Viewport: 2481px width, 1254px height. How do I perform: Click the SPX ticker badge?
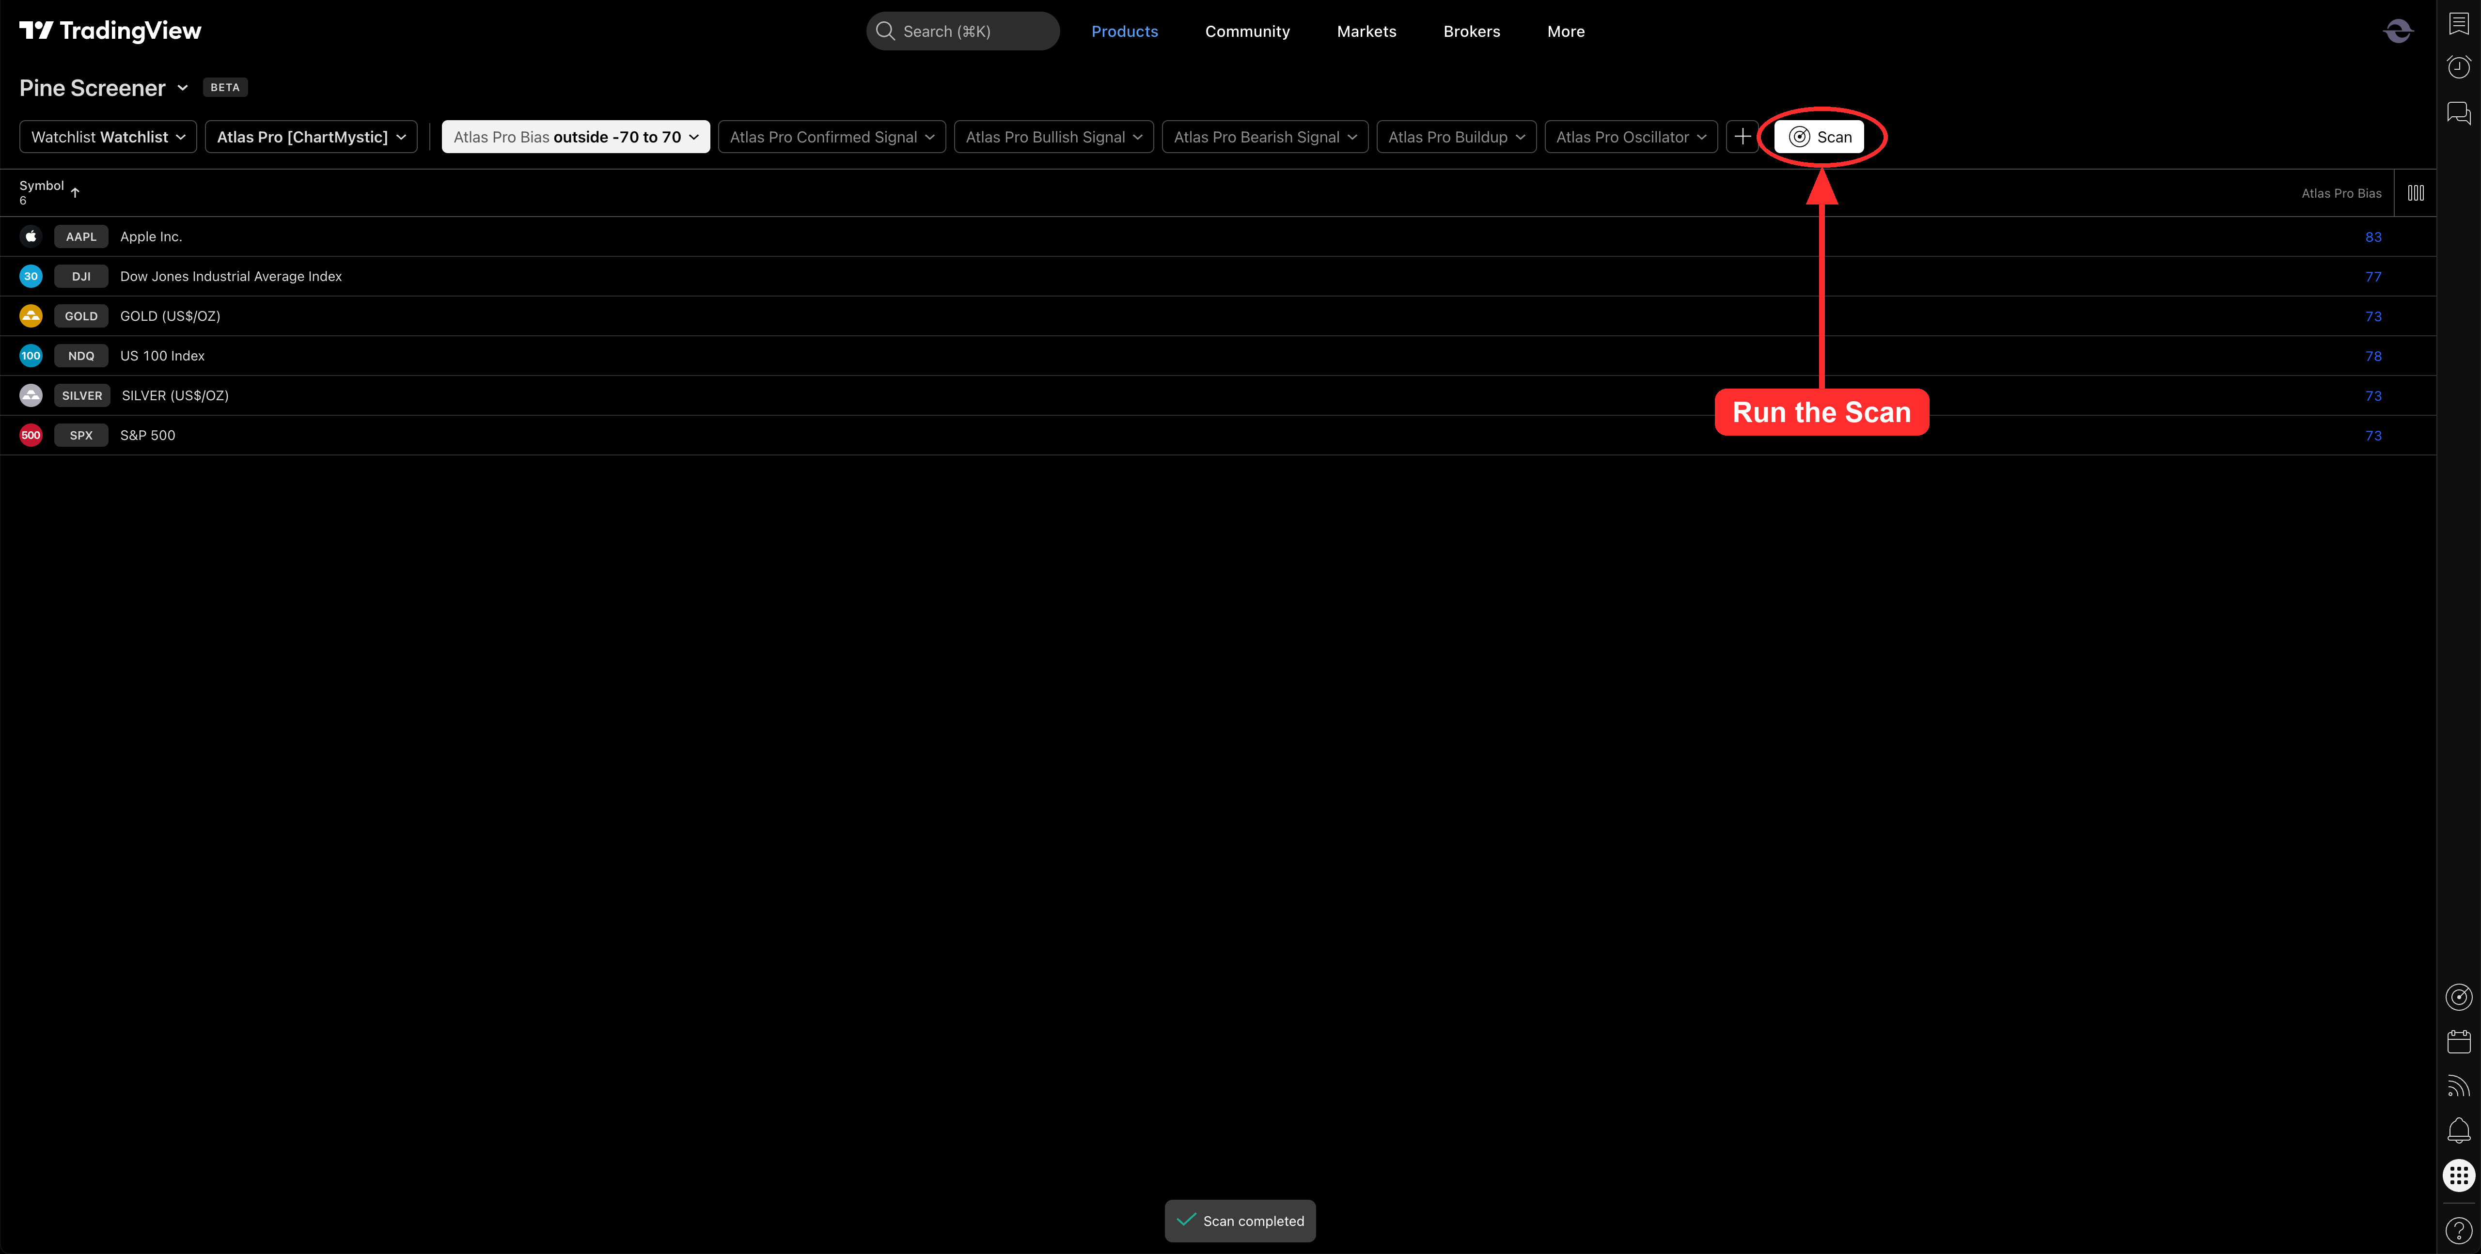pyautogui.click(x=81, y=434)
